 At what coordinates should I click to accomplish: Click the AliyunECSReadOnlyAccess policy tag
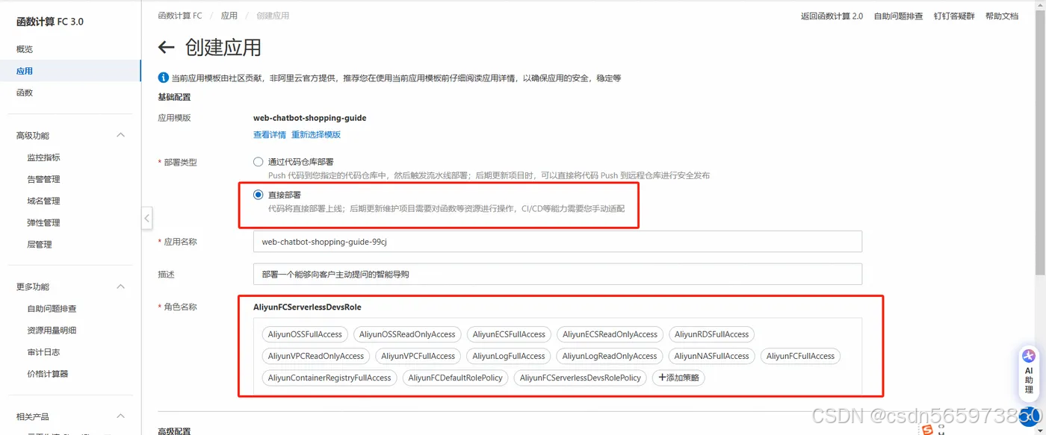tap(610, 334)
